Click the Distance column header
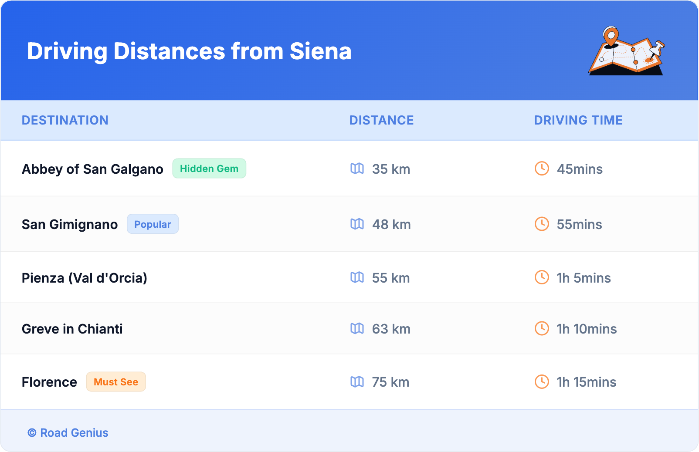This screenshot has width=699, height=452. coord(381,120)
